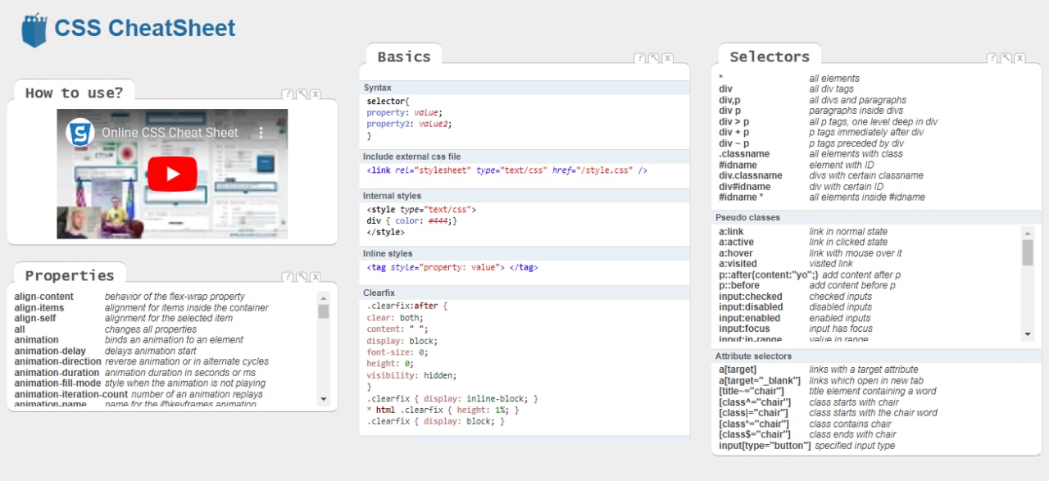
Task: Click the a[target] attribute selector
Action: point(737,370)
